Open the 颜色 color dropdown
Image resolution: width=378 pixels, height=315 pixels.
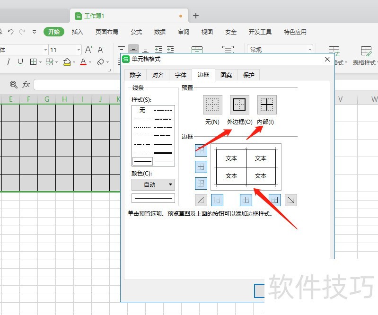click(153, 185)
